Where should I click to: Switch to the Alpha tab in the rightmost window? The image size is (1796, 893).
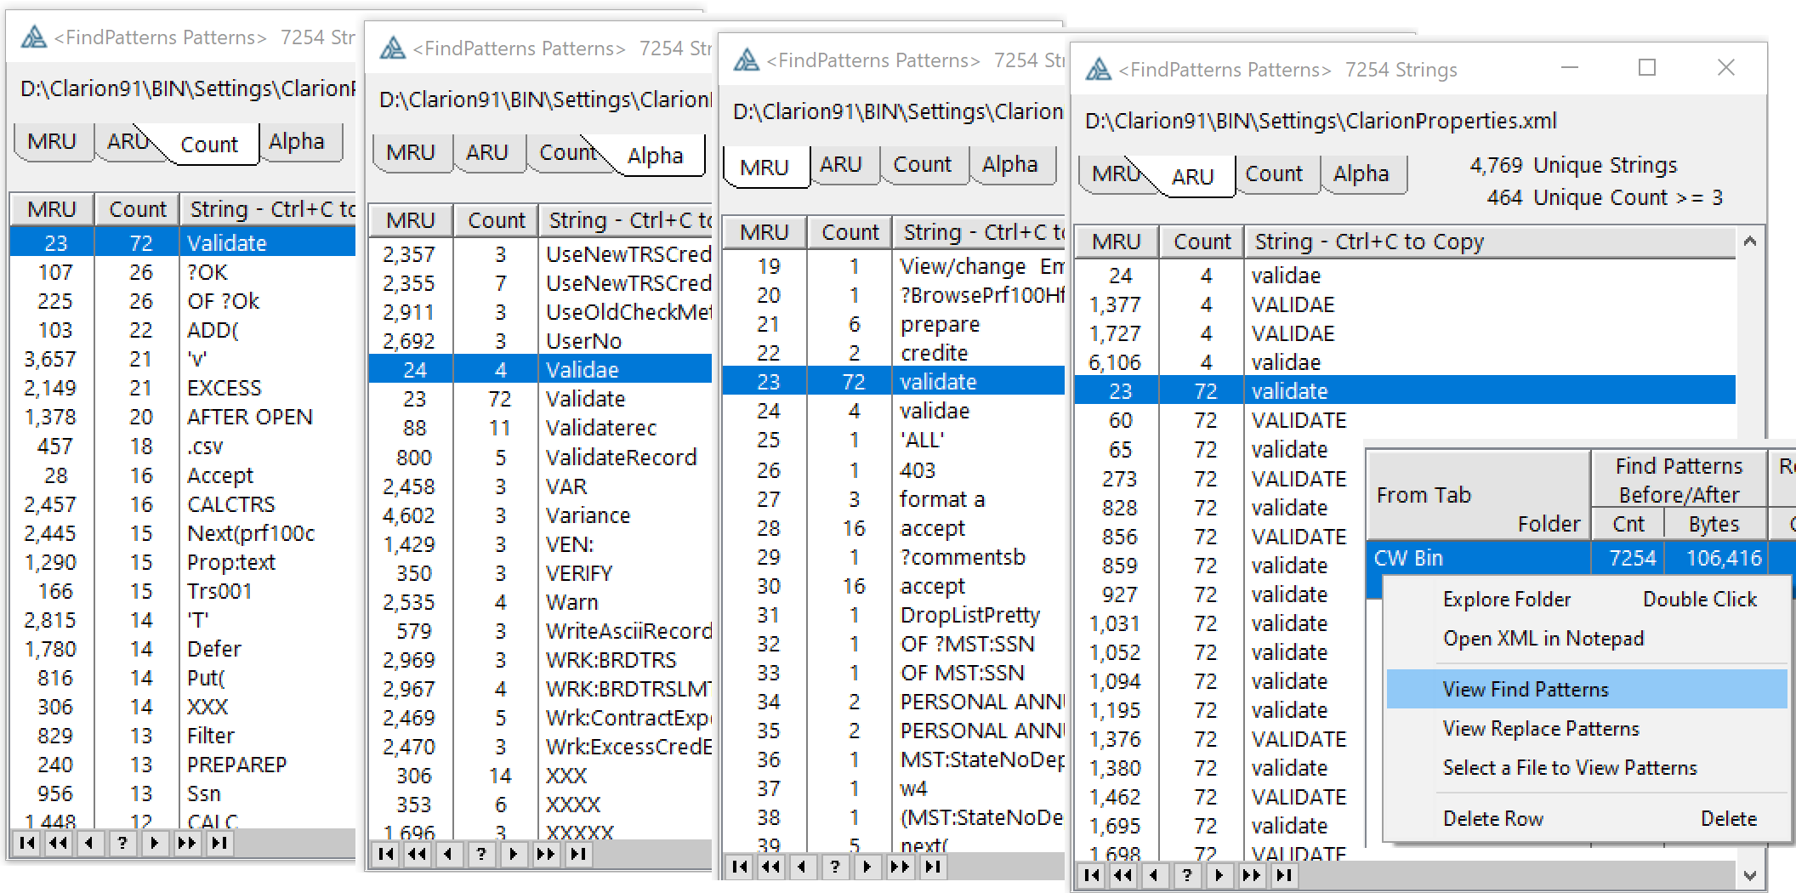(x=1361, y=174)
